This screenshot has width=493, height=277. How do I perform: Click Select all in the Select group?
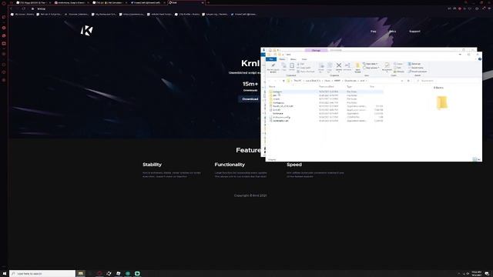(414, 64)
